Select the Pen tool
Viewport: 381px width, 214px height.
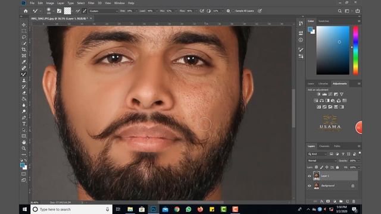pos(24,118)
